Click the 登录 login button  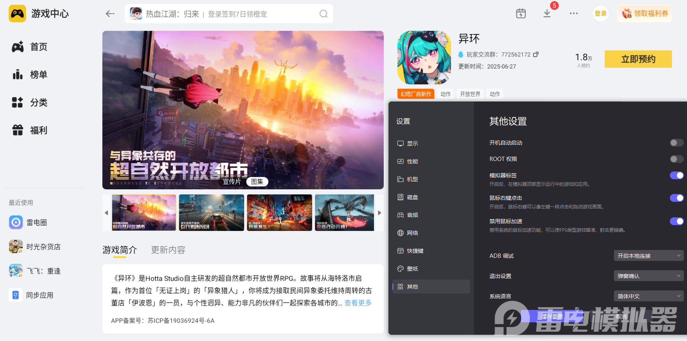click(601, 14)
